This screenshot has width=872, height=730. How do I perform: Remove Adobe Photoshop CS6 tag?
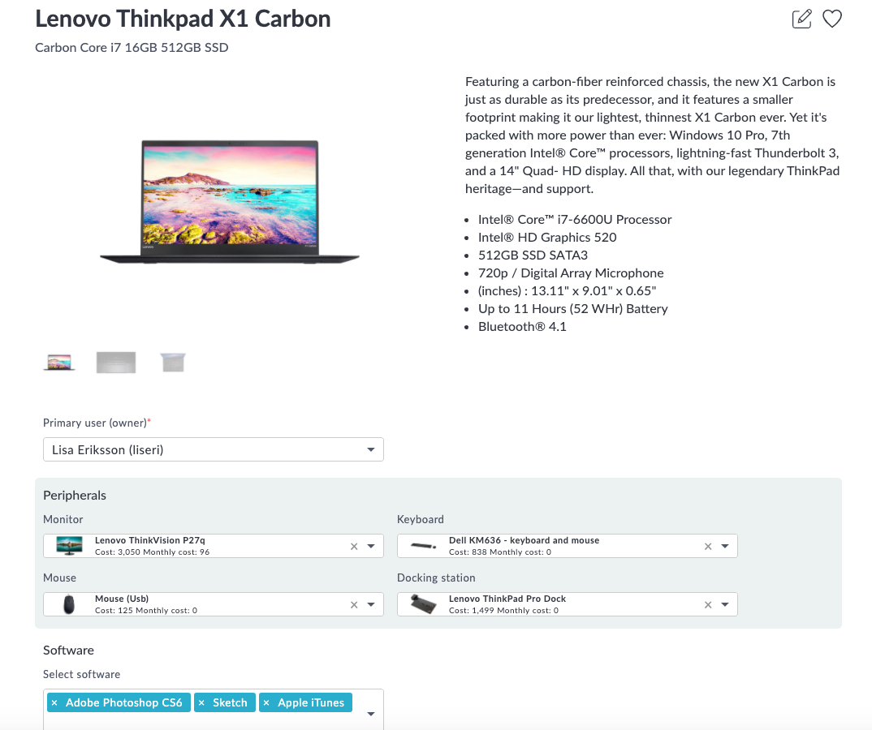coord(54,702)
